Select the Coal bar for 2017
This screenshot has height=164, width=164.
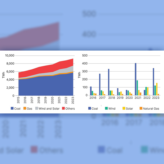[100, 84]
